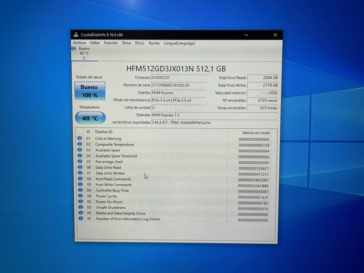The width and height of the screenshot is (364, 273).
Task: Click the Interfaz field NVM Express
Action: pyautogui.click(x=179, y=93)
